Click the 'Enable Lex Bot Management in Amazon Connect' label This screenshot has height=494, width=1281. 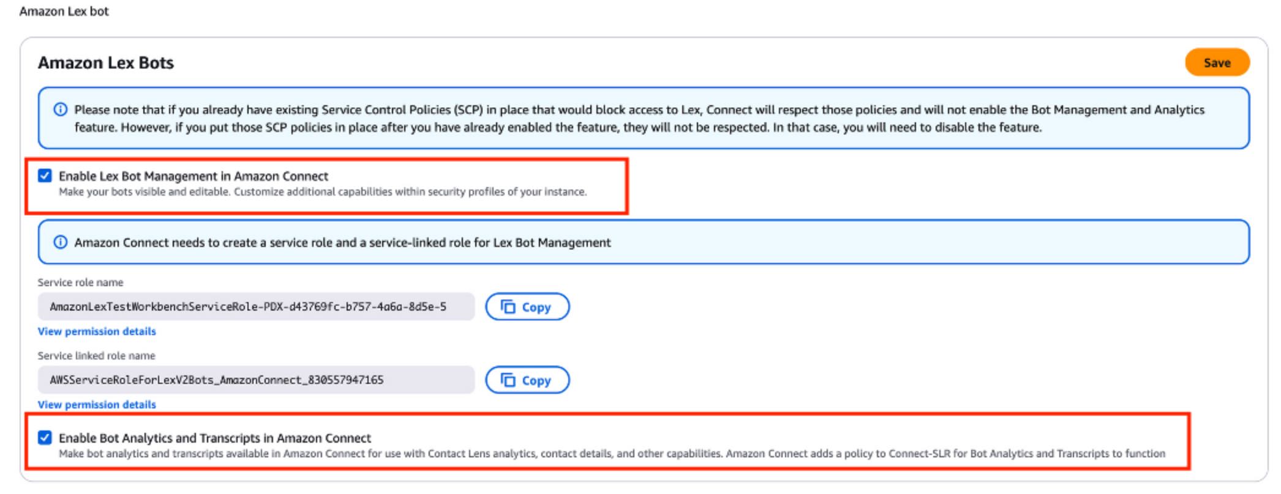(x=193, y=177)
